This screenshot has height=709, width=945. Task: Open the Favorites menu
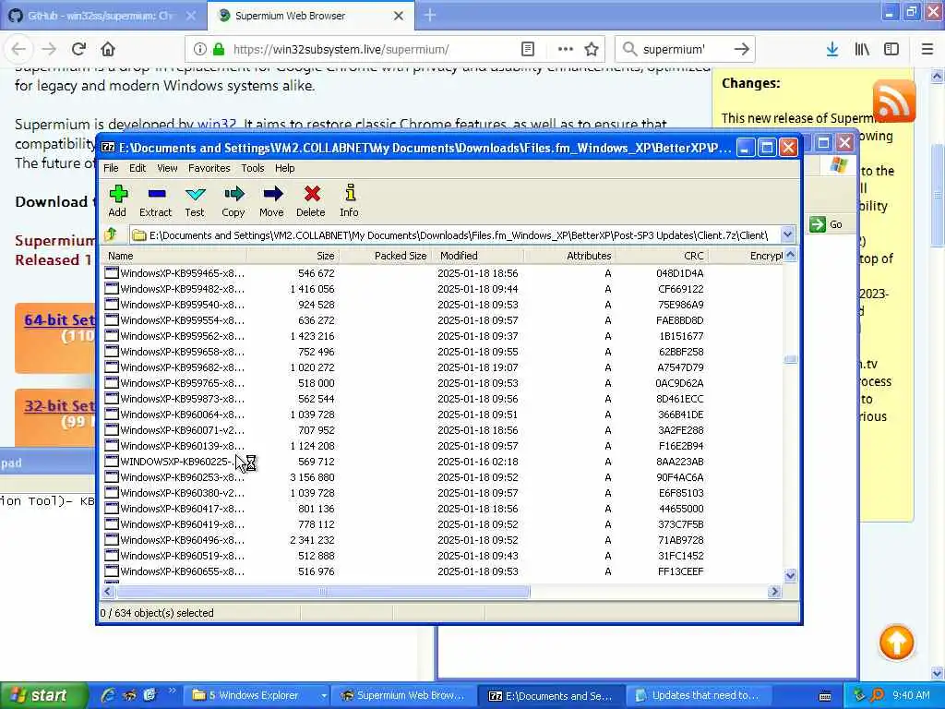(x=209, y=168)
